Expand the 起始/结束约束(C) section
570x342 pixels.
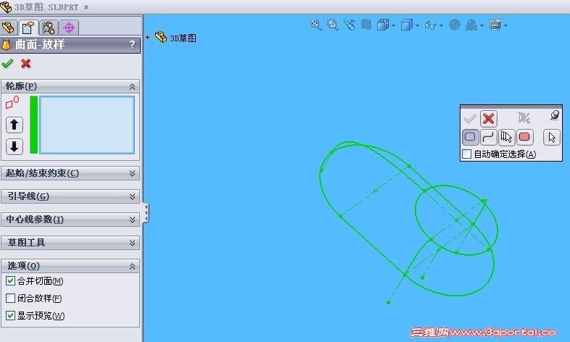(132, 174)
